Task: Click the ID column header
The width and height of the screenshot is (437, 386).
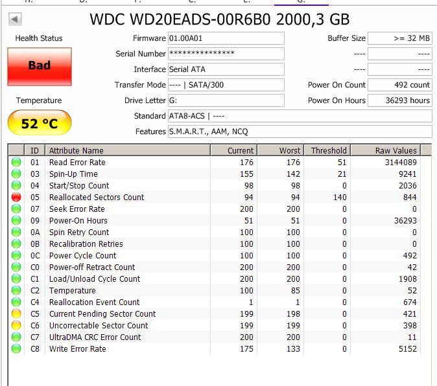Action: pyautogui.click(x=35, y=150)
